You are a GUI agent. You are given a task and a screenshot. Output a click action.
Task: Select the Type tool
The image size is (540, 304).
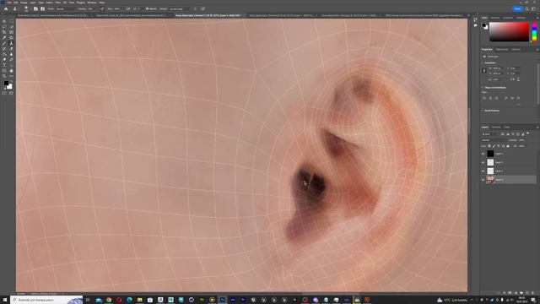click(4, 65)
